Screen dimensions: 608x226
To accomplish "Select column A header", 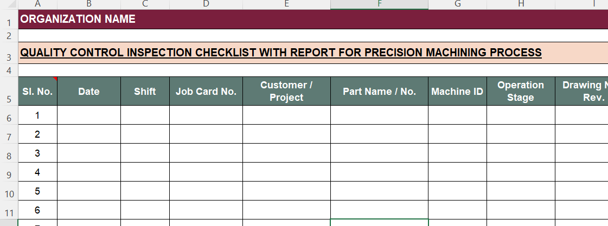I will click(x=37, y=4).
